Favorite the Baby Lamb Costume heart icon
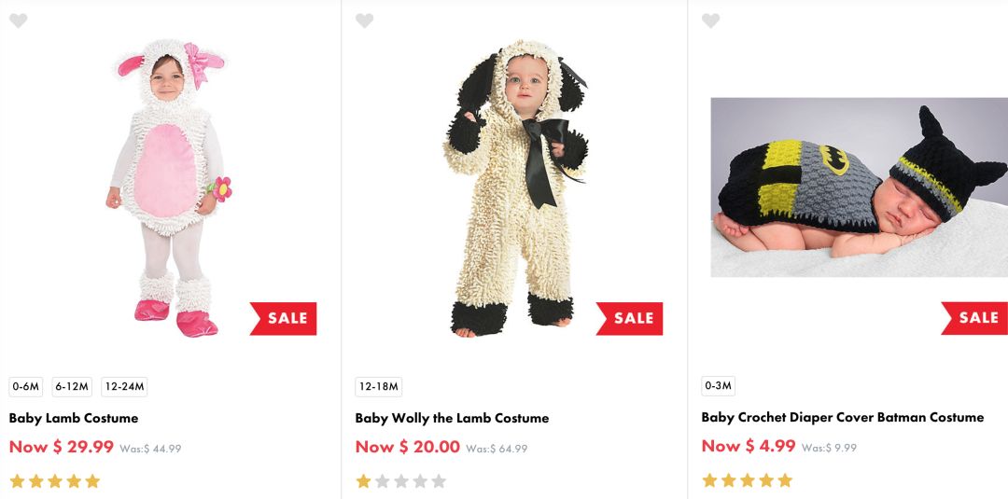This screenshot has width=1008, height=499. (x=18, y=21)
